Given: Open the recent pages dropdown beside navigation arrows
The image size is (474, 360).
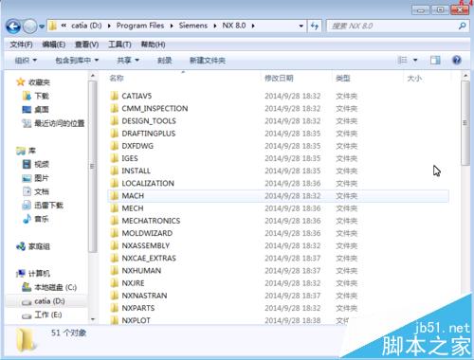Looking at the screenshot, I should click(x=42, y=27).
